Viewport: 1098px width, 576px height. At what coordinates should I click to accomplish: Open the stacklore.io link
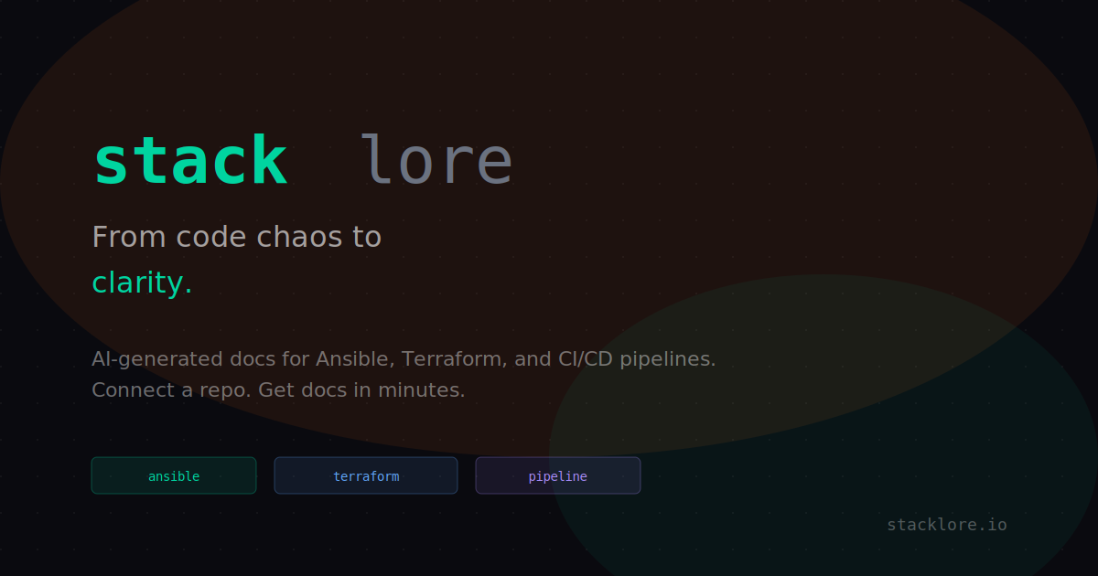[x=947, y=525]
